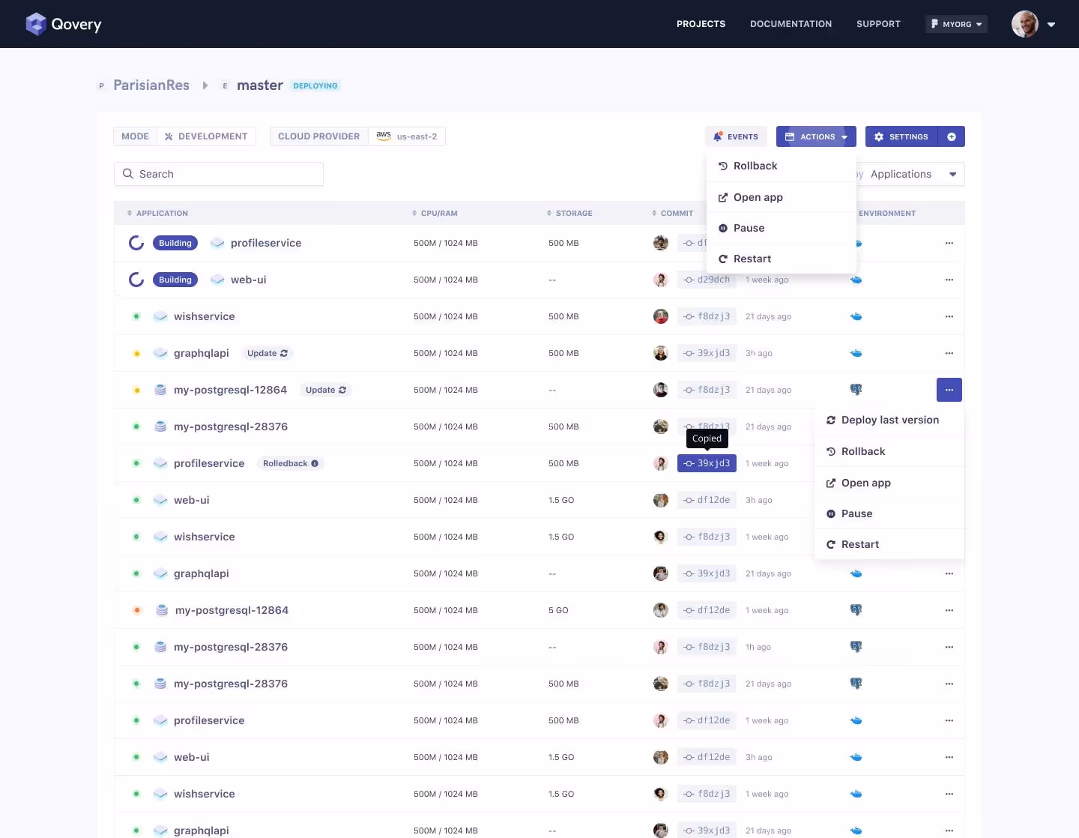Toggle the ACTIONS dropdown button
The height and width of the screenshot is (838, 1079).
816,136
